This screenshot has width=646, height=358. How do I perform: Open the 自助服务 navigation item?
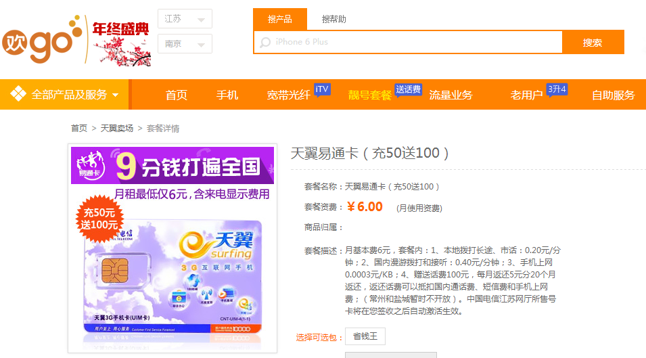coord(613,95)
